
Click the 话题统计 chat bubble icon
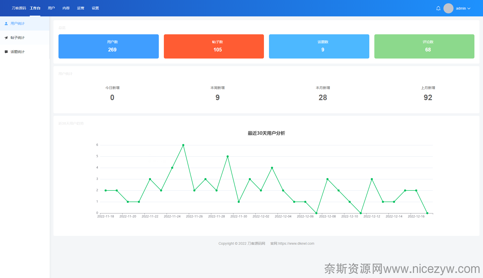(6, 52)
